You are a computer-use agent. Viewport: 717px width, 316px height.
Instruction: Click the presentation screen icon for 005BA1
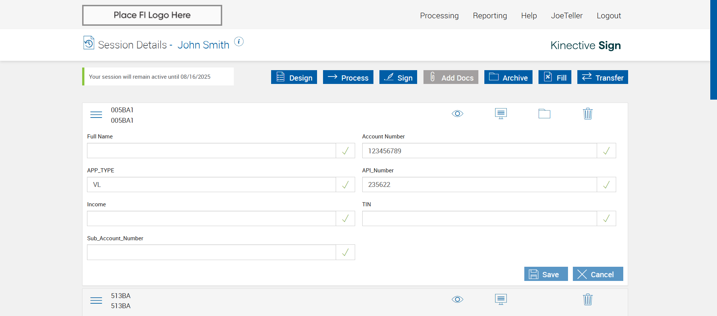[x=501, y=113]
